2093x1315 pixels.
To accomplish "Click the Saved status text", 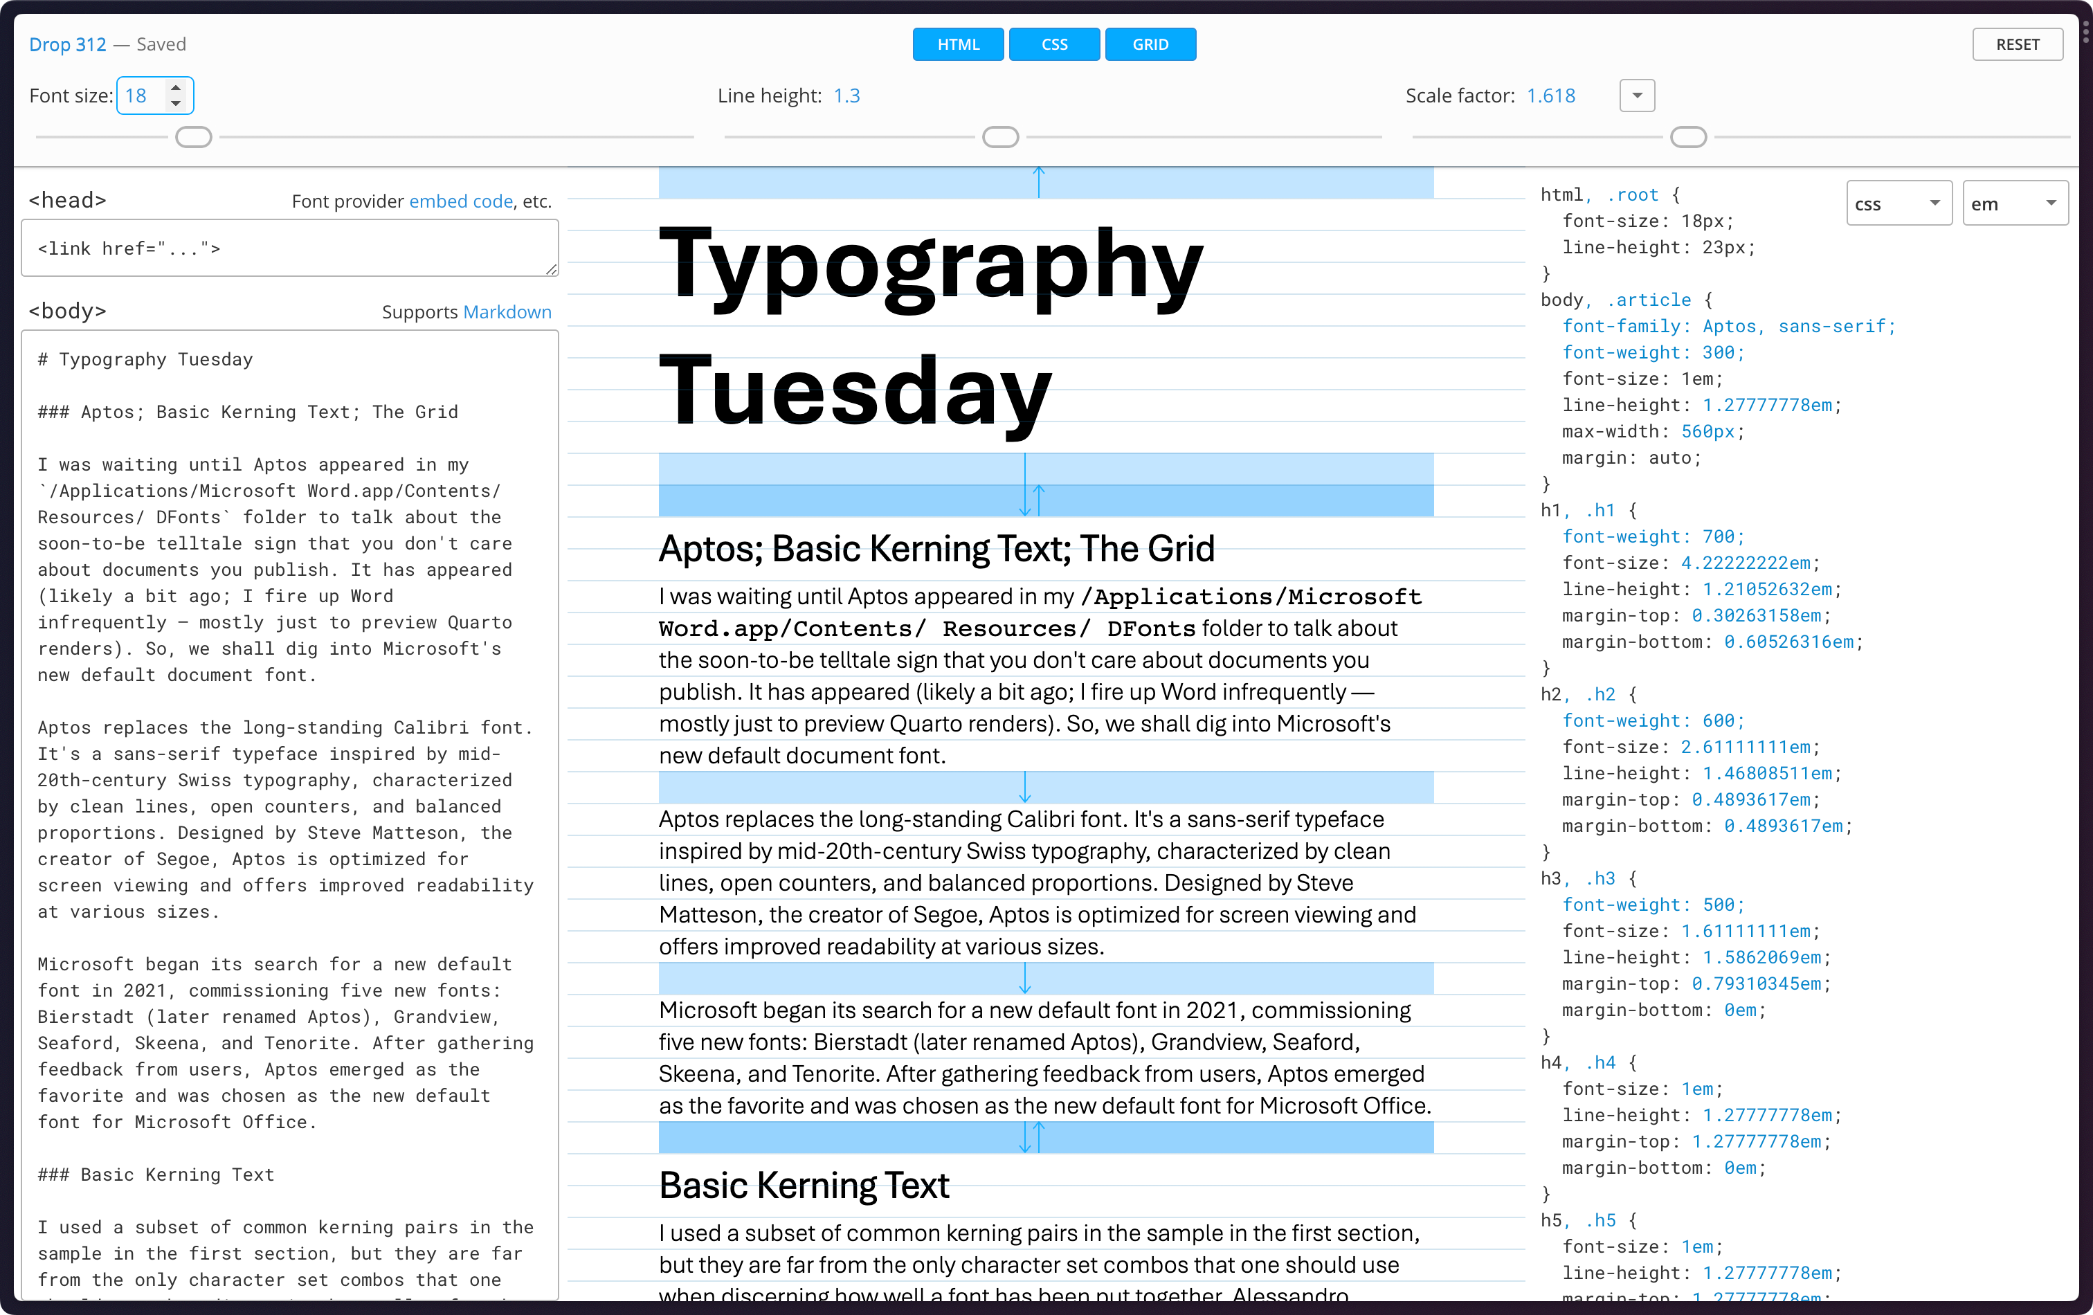I will pyautogui.click(x=161, y=44).
